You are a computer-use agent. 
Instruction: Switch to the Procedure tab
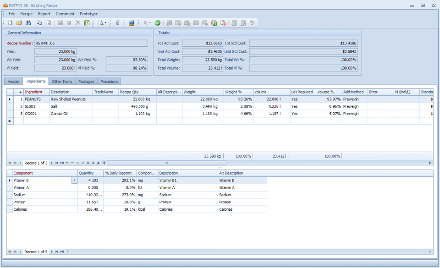(x=109, y=82)
